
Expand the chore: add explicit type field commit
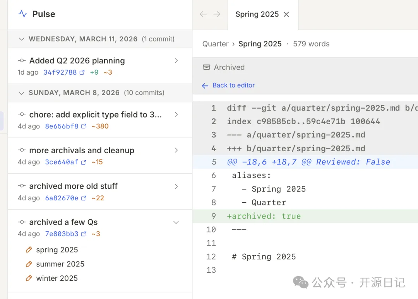click(x=176, y=114)
